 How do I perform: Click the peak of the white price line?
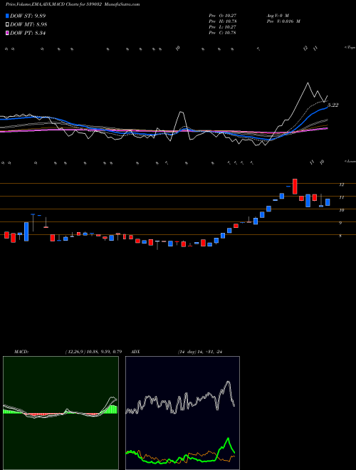pyautogui.click(x=308, y=83)
